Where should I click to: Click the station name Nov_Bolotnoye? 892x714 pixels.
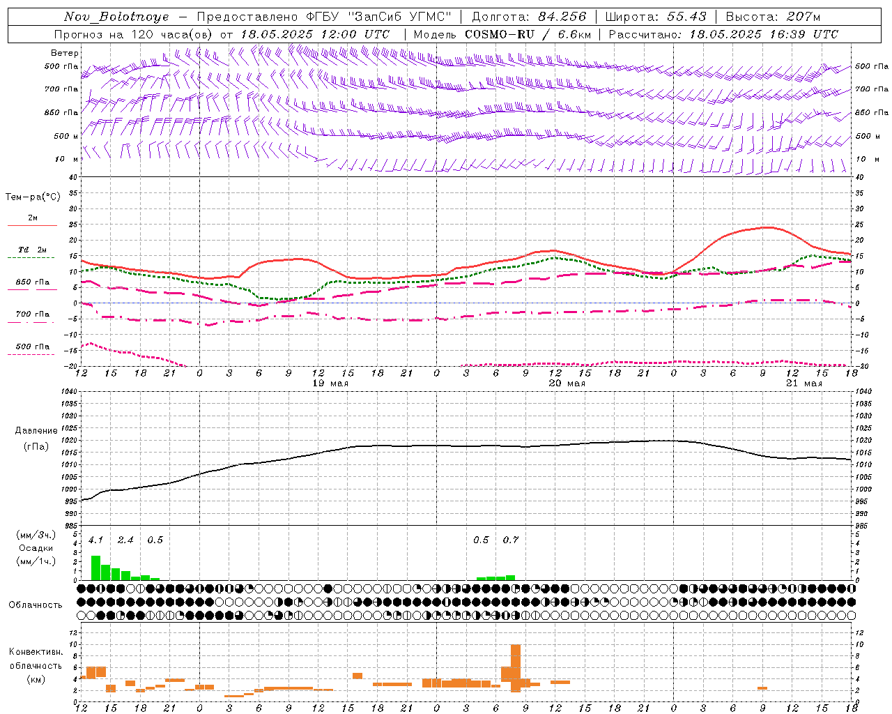coord(116,17)
